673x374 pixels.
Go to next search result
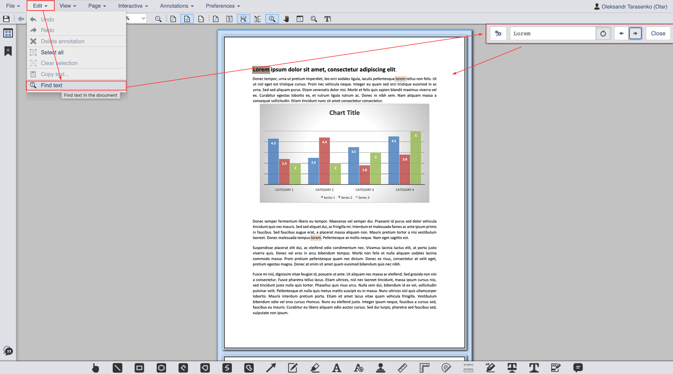[x=635, y=34]
